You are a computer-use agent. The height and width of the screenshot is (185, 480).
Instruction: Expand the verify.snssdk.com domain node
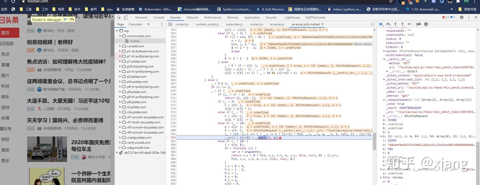[120, 143]
